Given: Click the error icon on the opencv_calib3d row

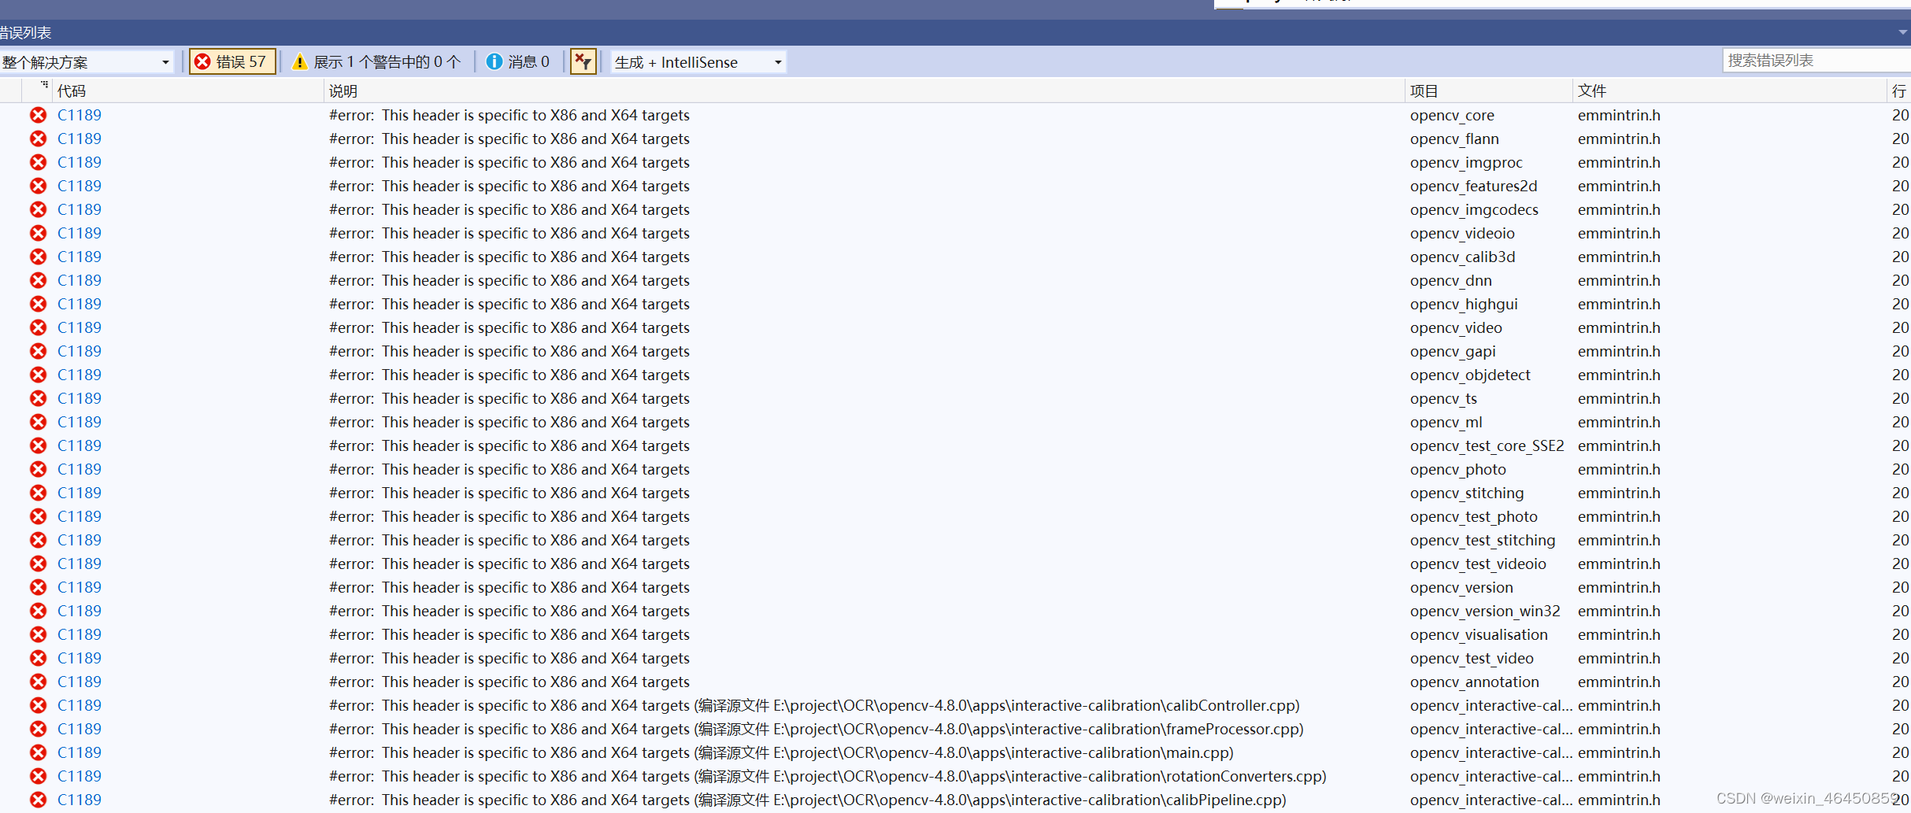Looking at the screenshot, I should click(x=38, y=257).
